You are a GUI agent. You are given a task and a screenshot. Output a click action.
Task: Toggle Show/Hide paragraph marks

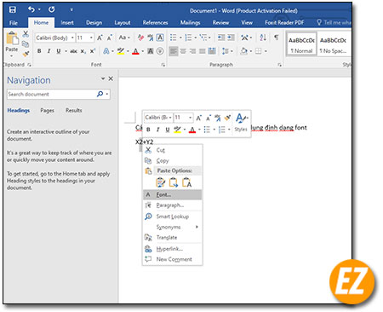[276, 38]
